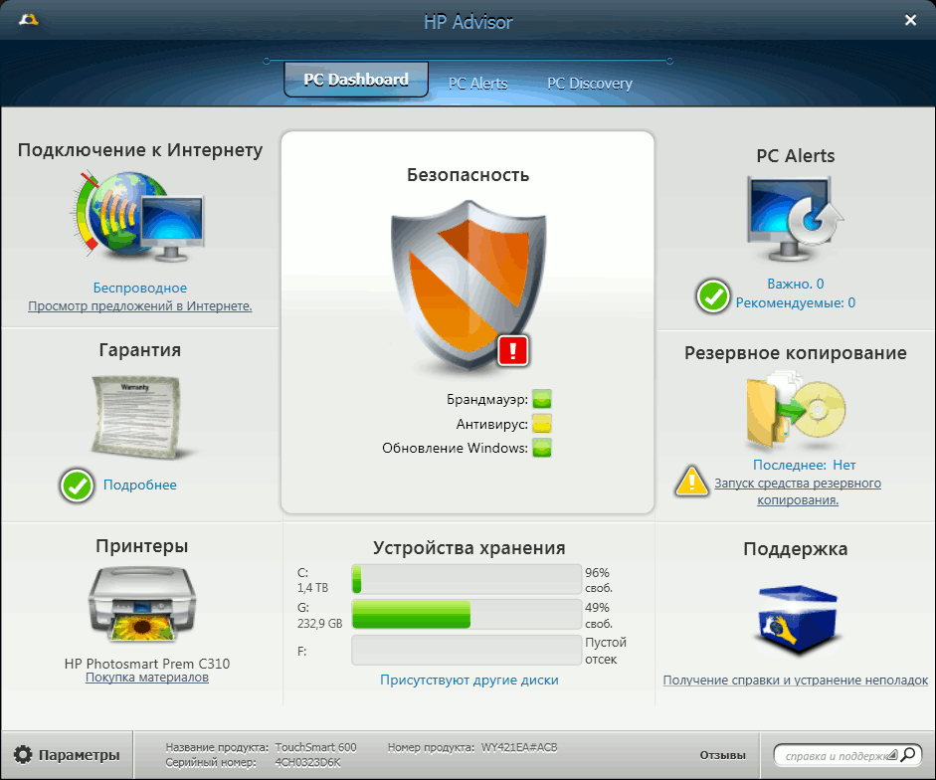
Task: Click the orange security shield icon
Action: click(468, 287)
